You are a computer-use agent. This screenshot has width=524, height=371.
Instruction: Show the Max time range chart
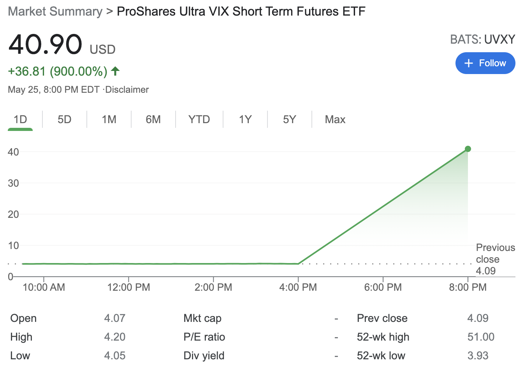pos(335,119)
